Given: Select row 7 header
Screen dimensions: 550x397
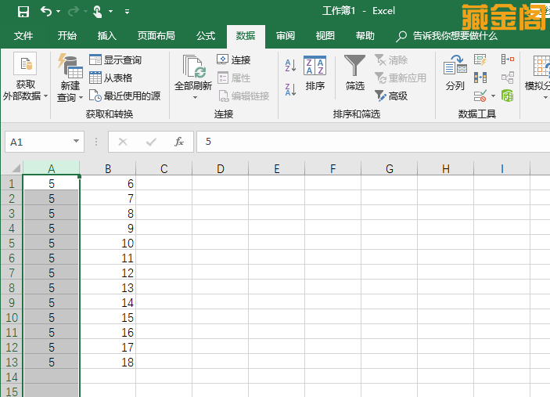Looking at the screenshot, I should click(12, 272).
